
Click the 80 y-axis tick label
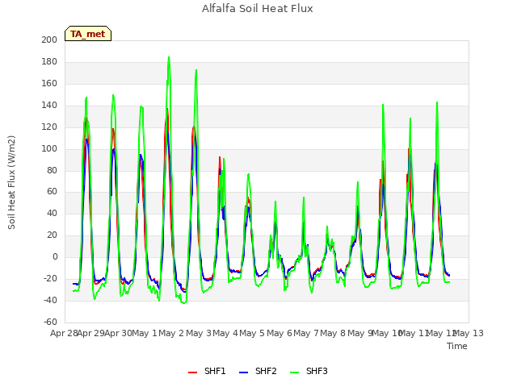coord(52,170)
